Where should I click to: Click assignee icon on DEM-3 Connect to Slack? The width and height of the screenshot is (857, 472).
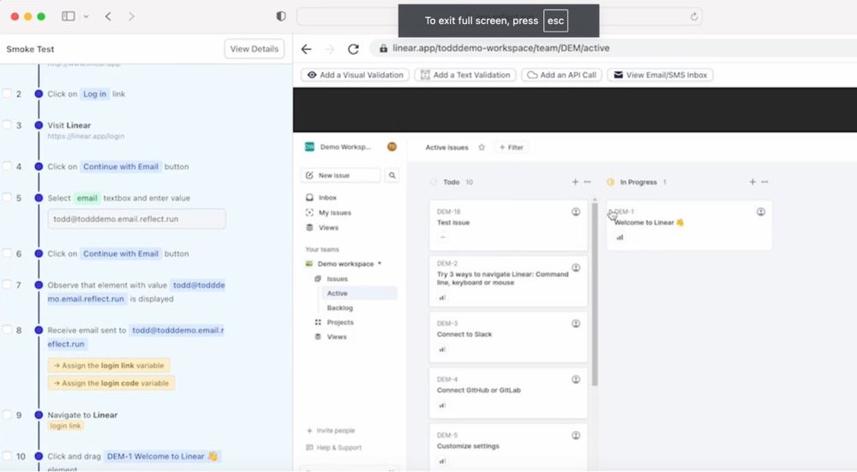point(576,324)
